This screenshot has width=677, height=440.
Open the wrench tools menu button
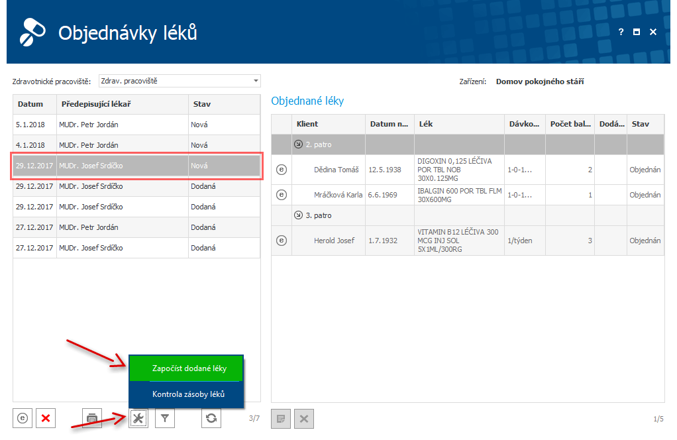coord(138,418)
